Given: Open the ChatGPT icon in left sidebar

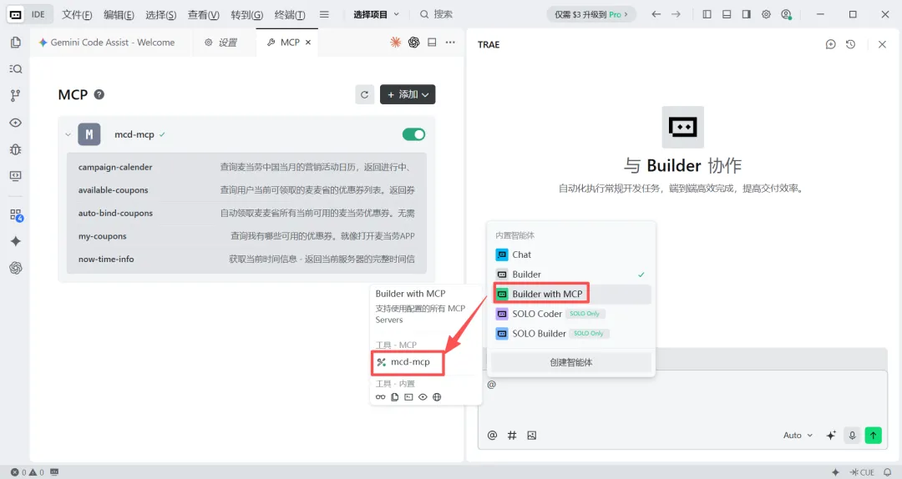Looking at the screenshot, I should click(16, 268).
